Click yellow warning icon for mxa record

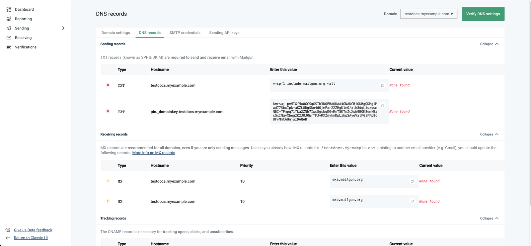pos(108,181)
